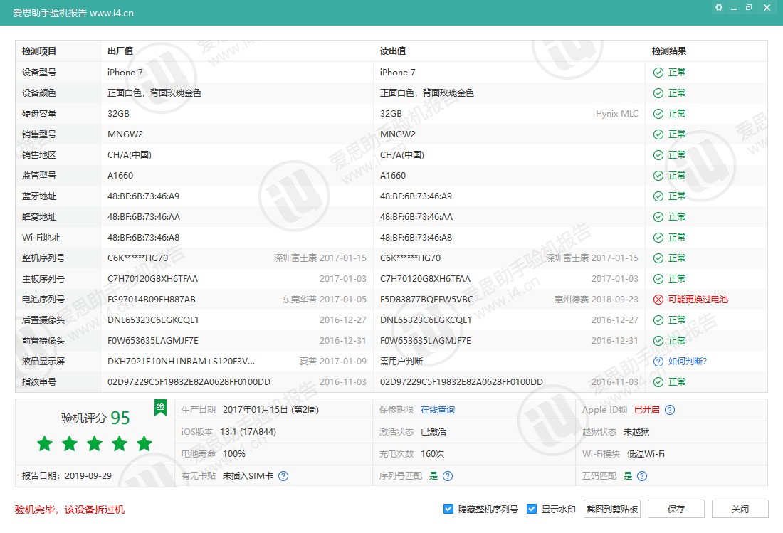Click help icon beside 序列号匹配
The height and width of the screenshot is (533, 783).
pyautogui.click(x=448, y=476)
